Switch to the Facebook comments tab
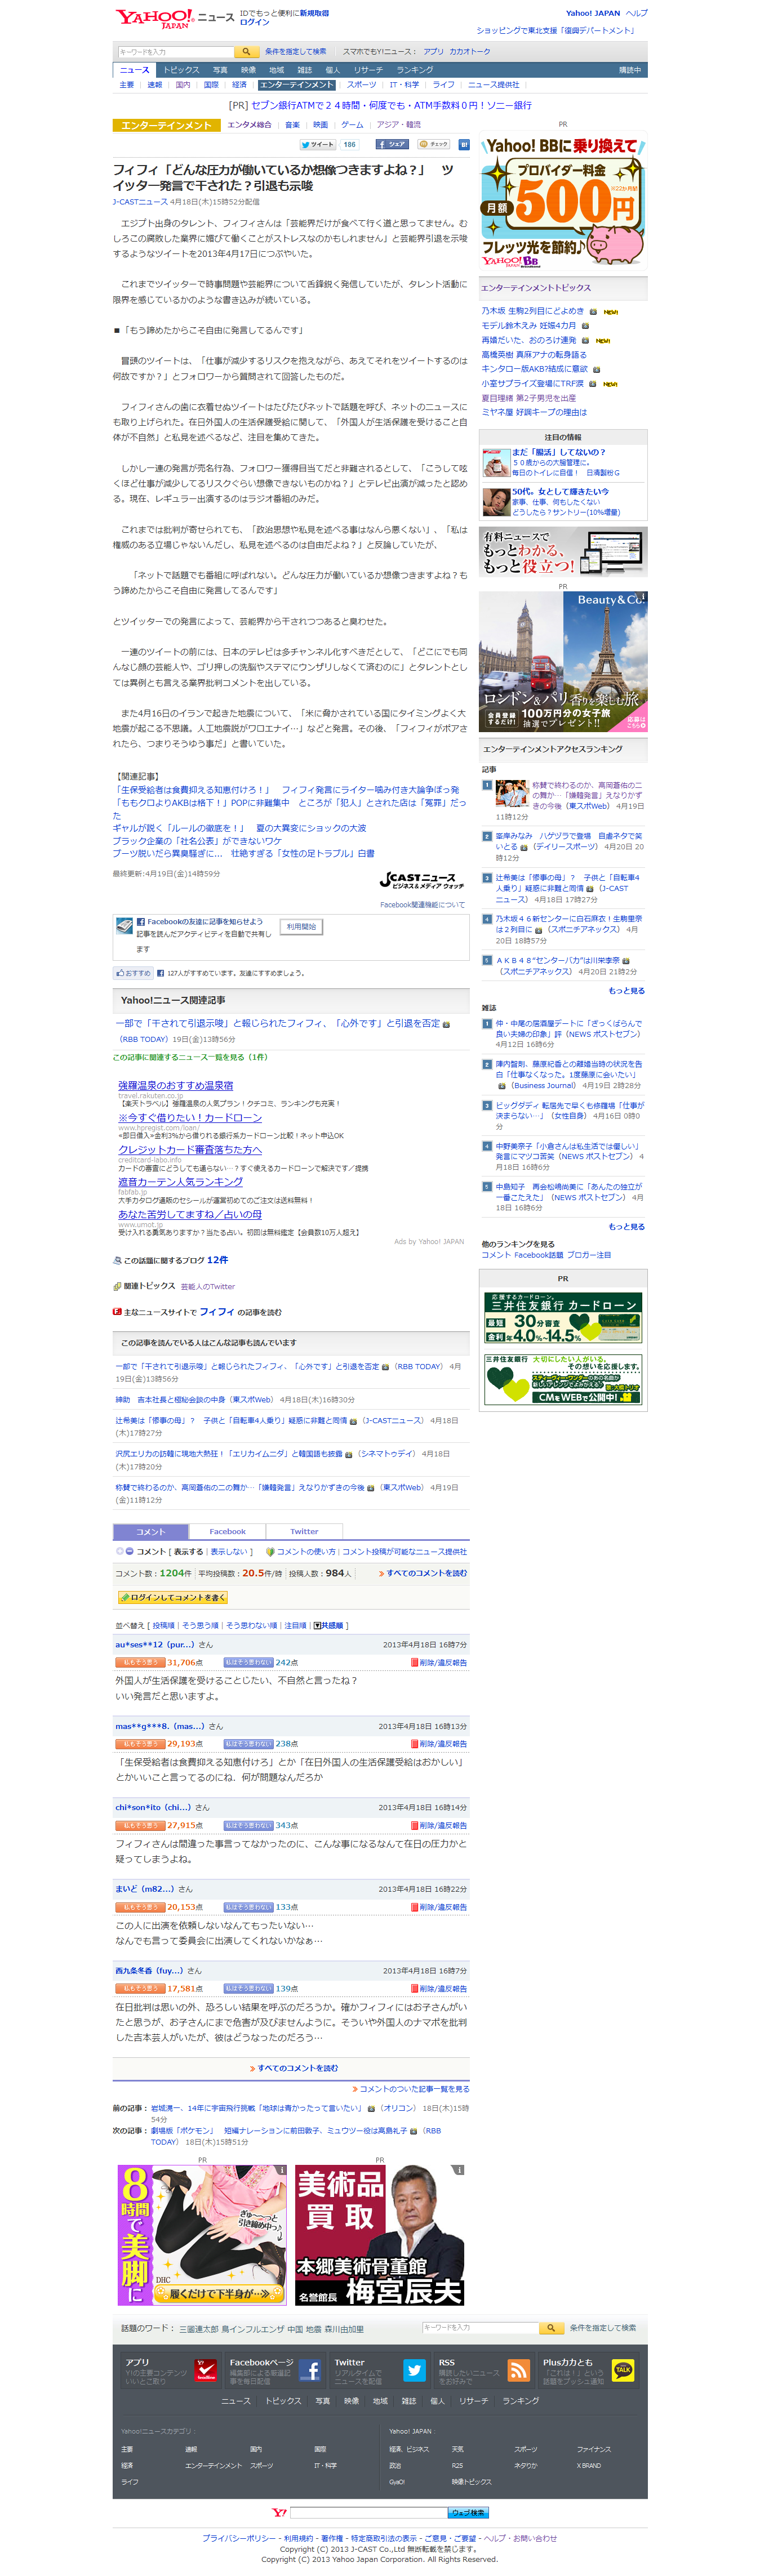Image resolution: width=760 pixels, height=2576 pixels. (x=227, y=1531)
